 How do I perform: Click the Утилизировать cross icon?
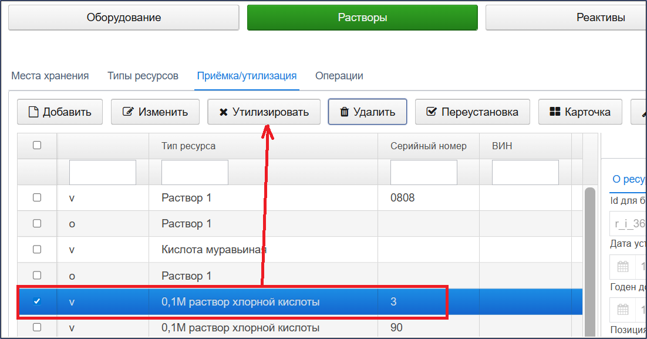click(x=223, y=112)
